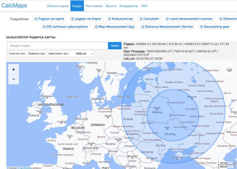
Task: Open the Координаты tab
Action: pyautogui.click(x=129, y=6)
